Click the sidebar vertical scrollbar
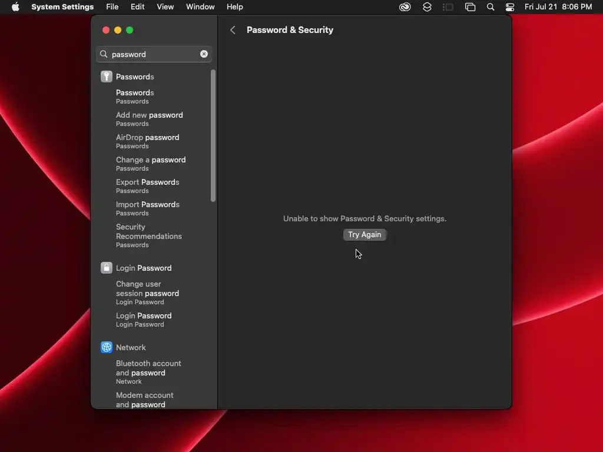The height and width of the screenshot is (452, 603). (213, 135)
